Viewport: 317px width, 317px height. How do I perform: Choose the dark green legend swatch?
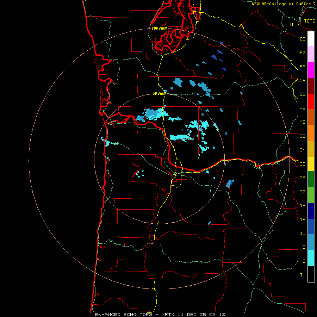tap(311, 179)
